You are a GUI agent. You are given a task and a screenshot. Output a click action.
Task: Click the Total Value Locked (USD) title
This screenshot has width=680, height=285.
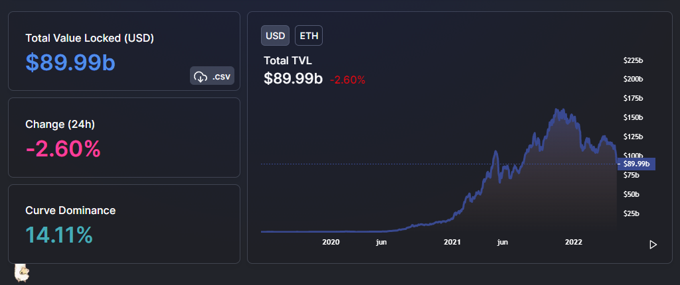[x=90, y=38]
